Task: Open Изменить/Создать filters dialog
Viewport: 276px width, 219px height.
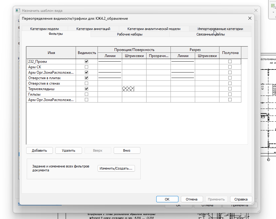Action: [x=116, y=168]
